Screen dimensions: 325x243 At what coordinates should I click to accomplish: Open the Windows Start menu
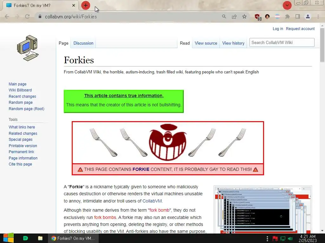tap(9, 238)
